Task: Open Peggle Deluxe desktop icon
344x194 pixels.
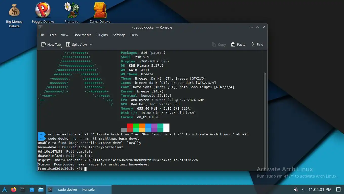Action: pyautogui.click(x=43, y=13)
